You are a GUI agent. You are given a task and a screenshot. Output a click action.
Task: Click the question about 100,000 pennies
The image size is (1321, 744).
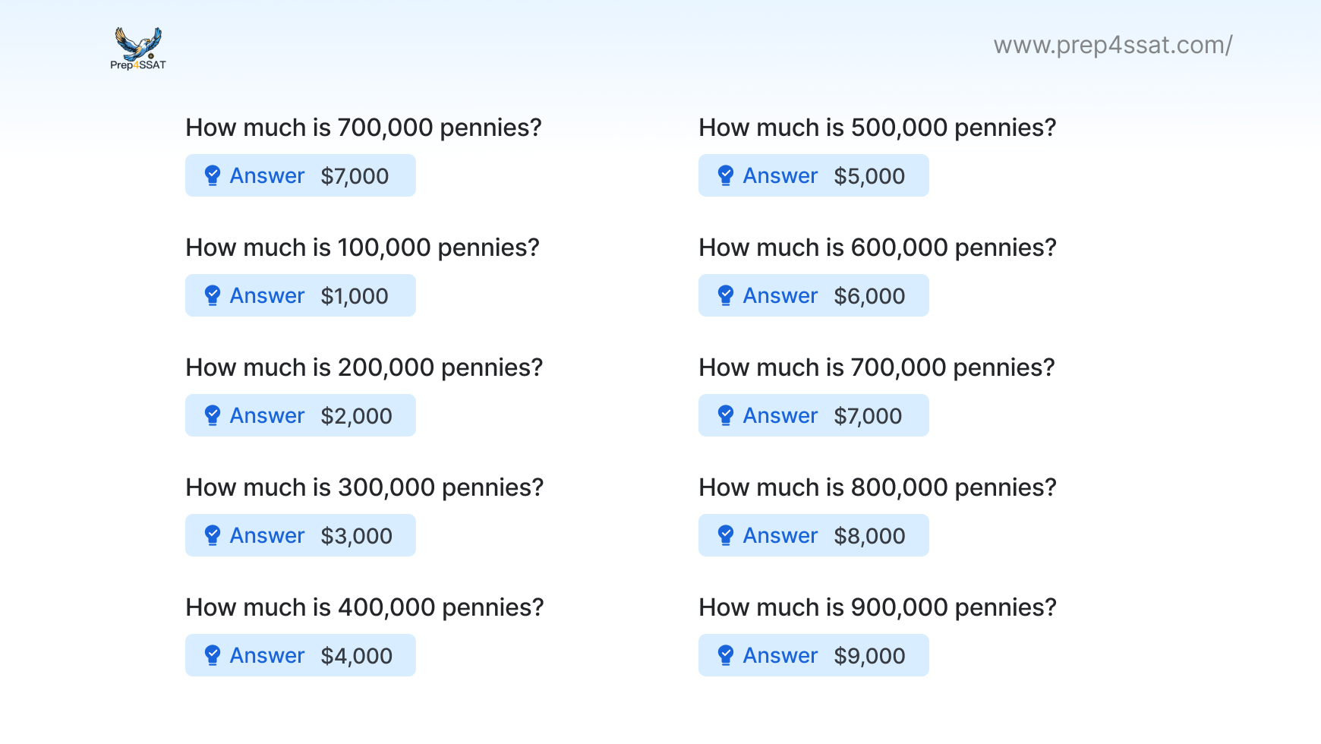click(x=362, y=247)
